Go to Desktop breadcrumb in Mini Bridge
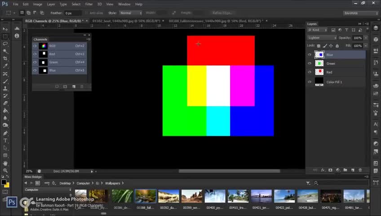Image resolution: width=381 pixels, height=216 pixels. [x=65, y=183]
